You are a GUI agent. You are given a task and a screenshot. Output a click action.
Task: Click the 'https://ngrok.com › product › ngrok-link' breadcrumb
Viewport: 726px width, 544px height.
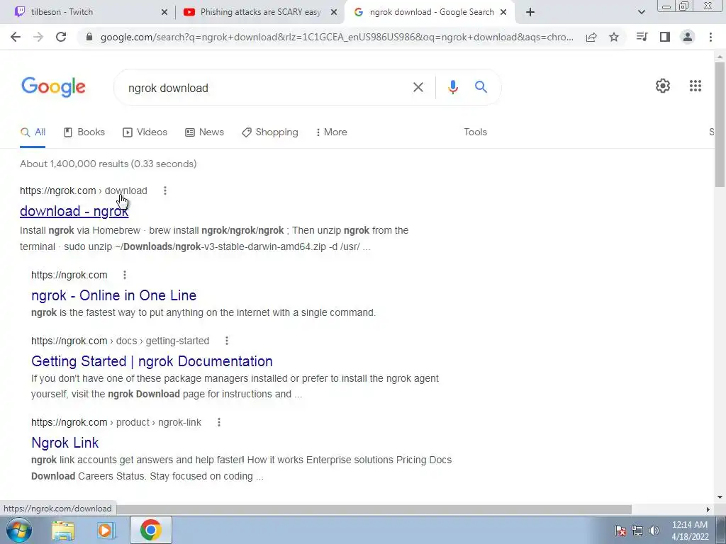click(x=116, y=422)
